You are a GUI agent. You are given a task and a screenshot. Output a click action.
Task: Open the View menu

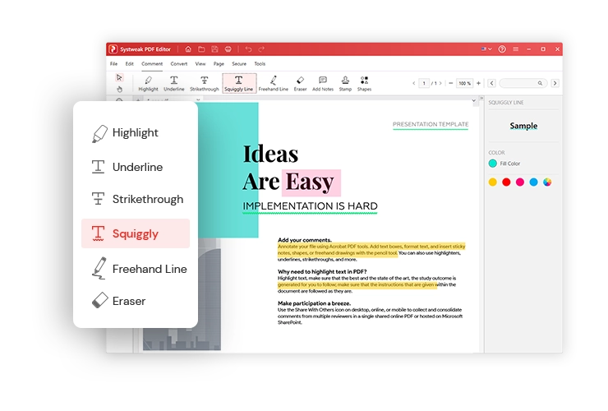(x=200, y=63)
